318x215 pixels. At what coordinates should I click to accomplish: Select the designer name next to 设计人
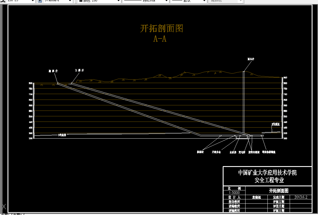click(x=256, y=197)
